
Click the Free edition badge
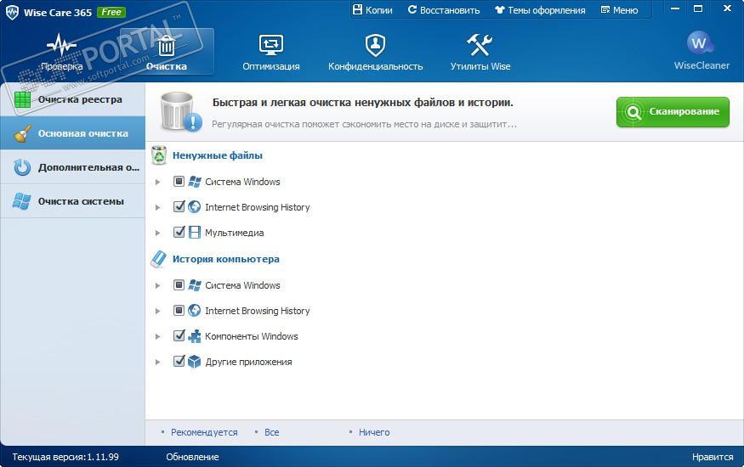pos(111,13)
